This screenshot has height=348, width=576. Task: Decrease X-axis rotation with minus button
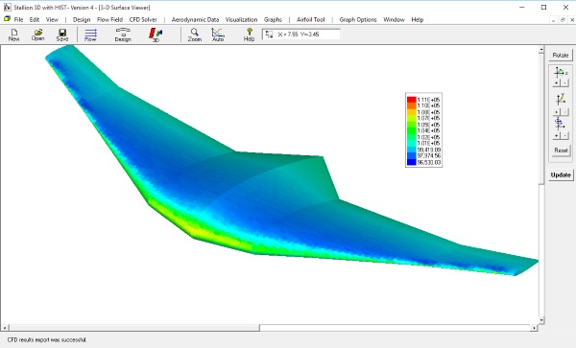coord(565,83)
